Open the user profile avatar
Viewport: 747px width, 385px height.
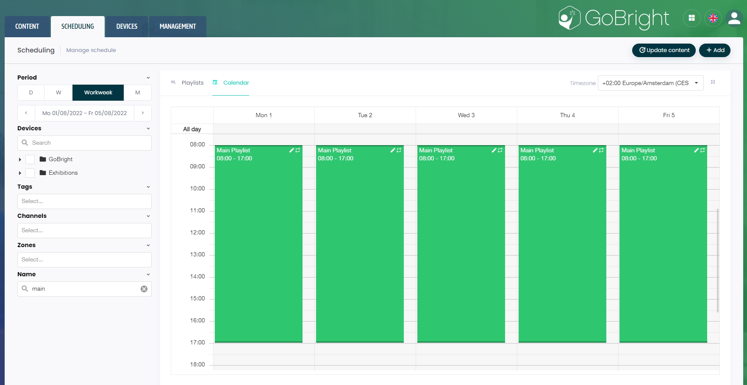coord(734,18)
